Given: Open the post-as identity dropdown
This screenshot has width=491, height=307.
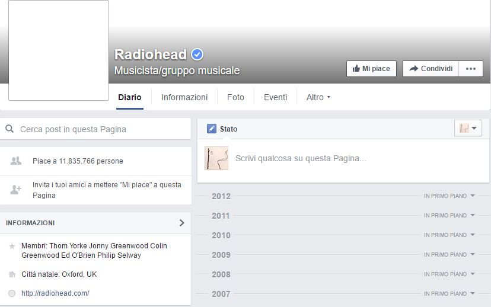Looking at the screenshot, I should (468, 128).
